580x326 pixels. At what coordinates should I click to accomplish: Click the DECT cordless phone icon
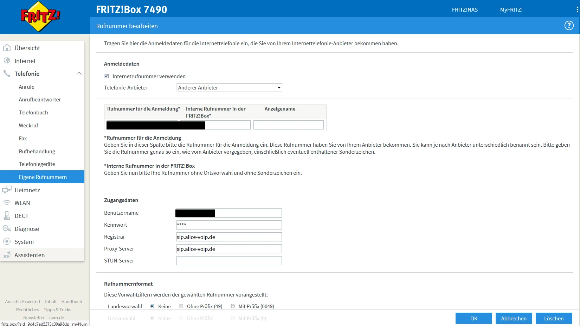click(7, 215)
